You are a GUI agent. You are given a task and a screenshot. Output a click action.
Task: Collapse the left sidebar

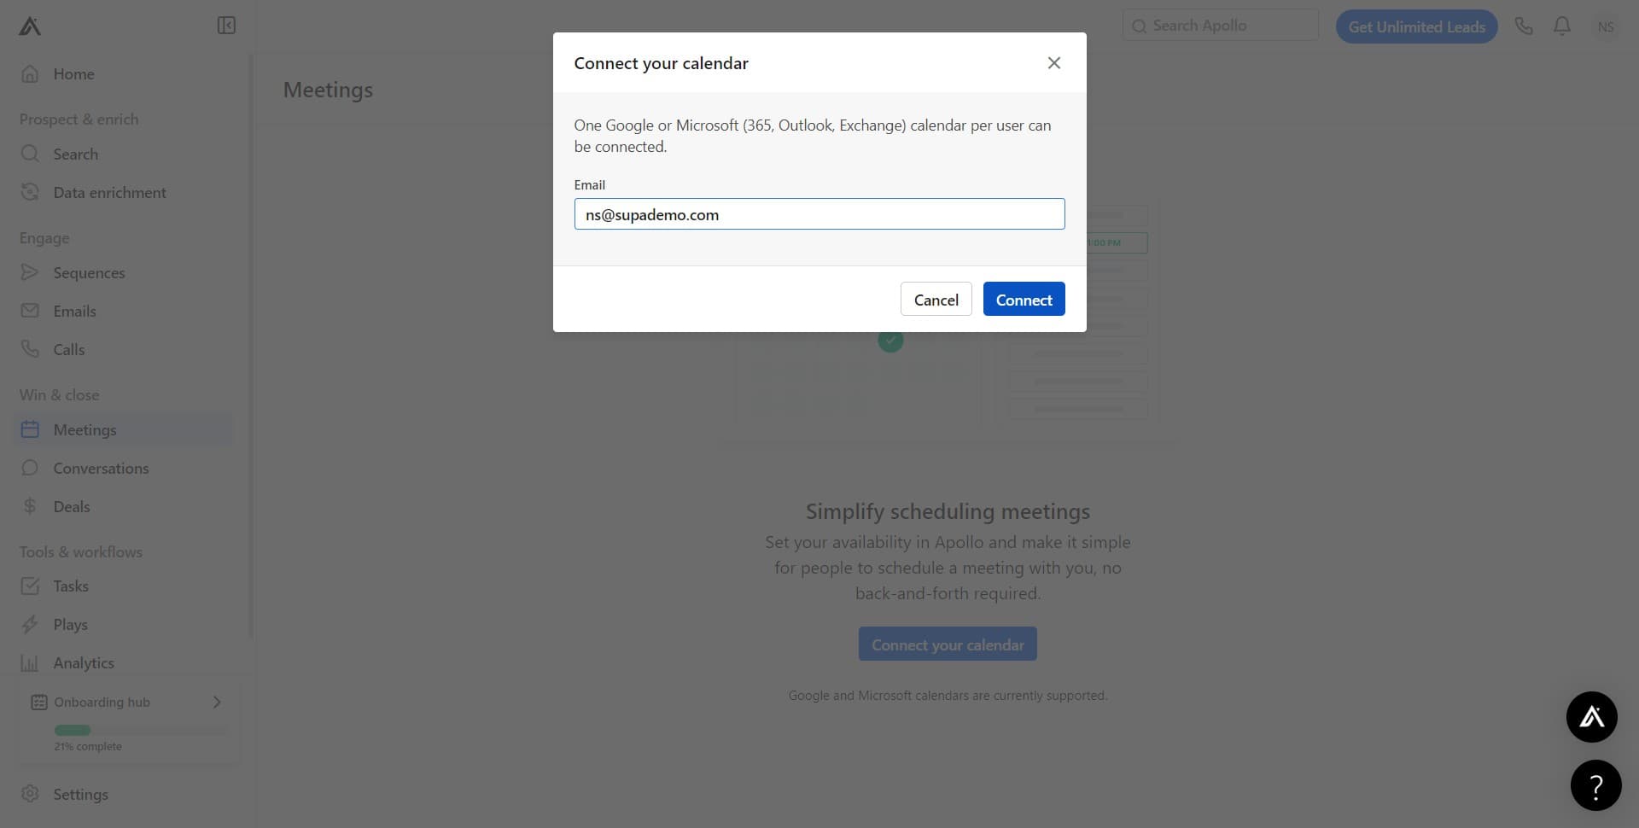pos(226,25)
